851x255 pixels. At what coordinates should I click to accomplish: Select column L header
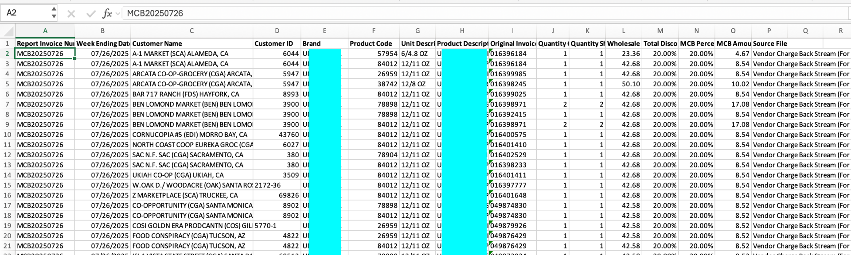point(623,31)
